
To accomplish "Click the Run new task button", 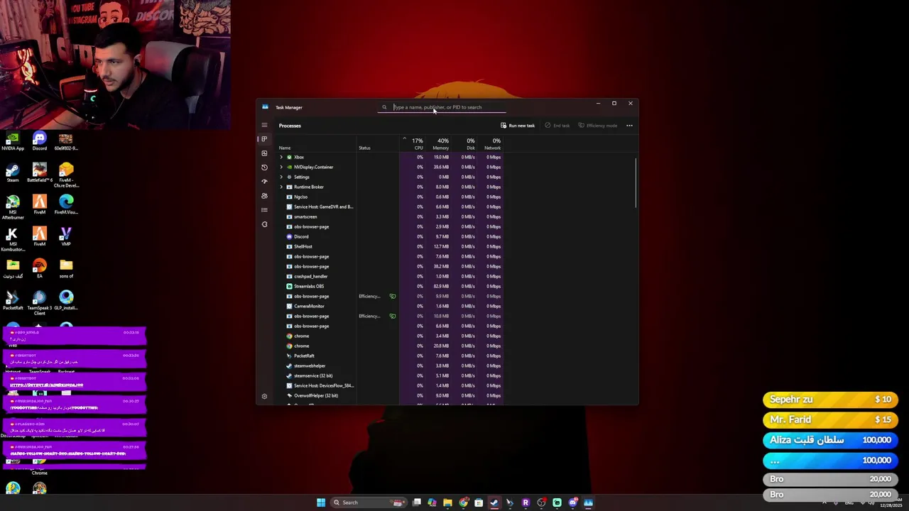I will (x=518, y=126).
